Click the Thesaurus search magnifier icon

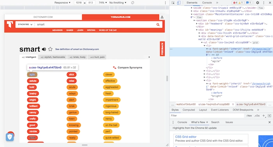click(x=158, y=25)
